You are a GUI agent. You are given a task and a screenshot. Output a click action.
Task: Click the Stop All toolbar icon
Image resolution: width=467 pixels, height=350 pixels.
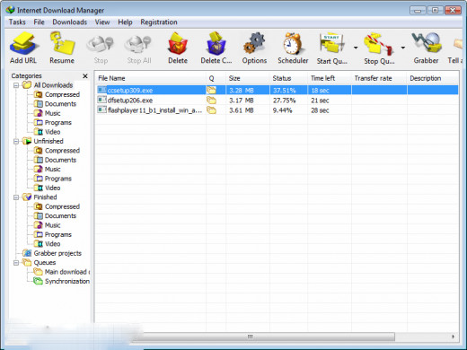click(x=139, y=48)
